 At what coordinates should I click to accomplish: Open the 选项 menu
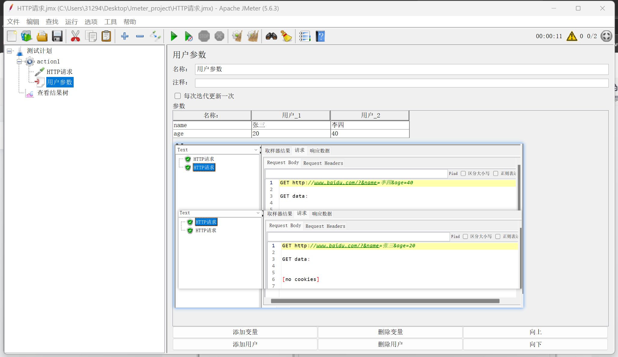91,22
